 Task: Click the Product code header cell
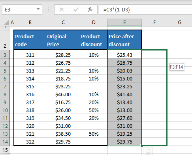[x=30, y=40]
